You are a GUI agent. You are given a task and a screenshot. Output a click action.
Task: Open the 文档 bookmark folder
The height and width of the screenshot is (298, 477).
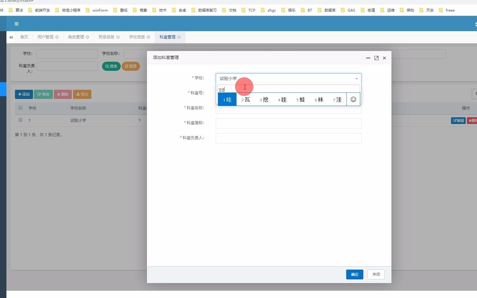[x=229, y=10]
